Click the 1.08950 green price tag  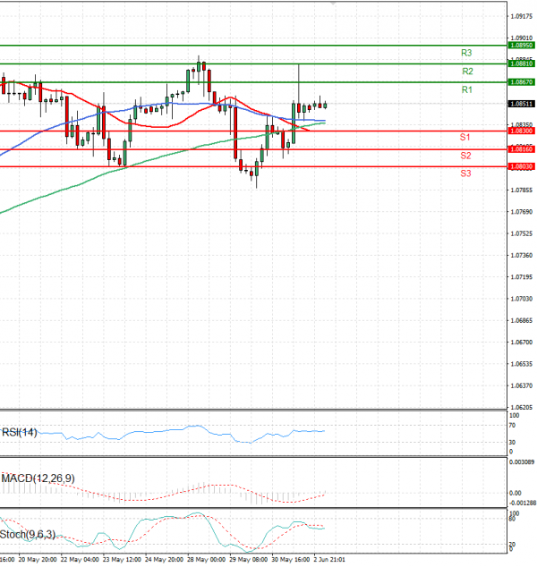point(521,45)
